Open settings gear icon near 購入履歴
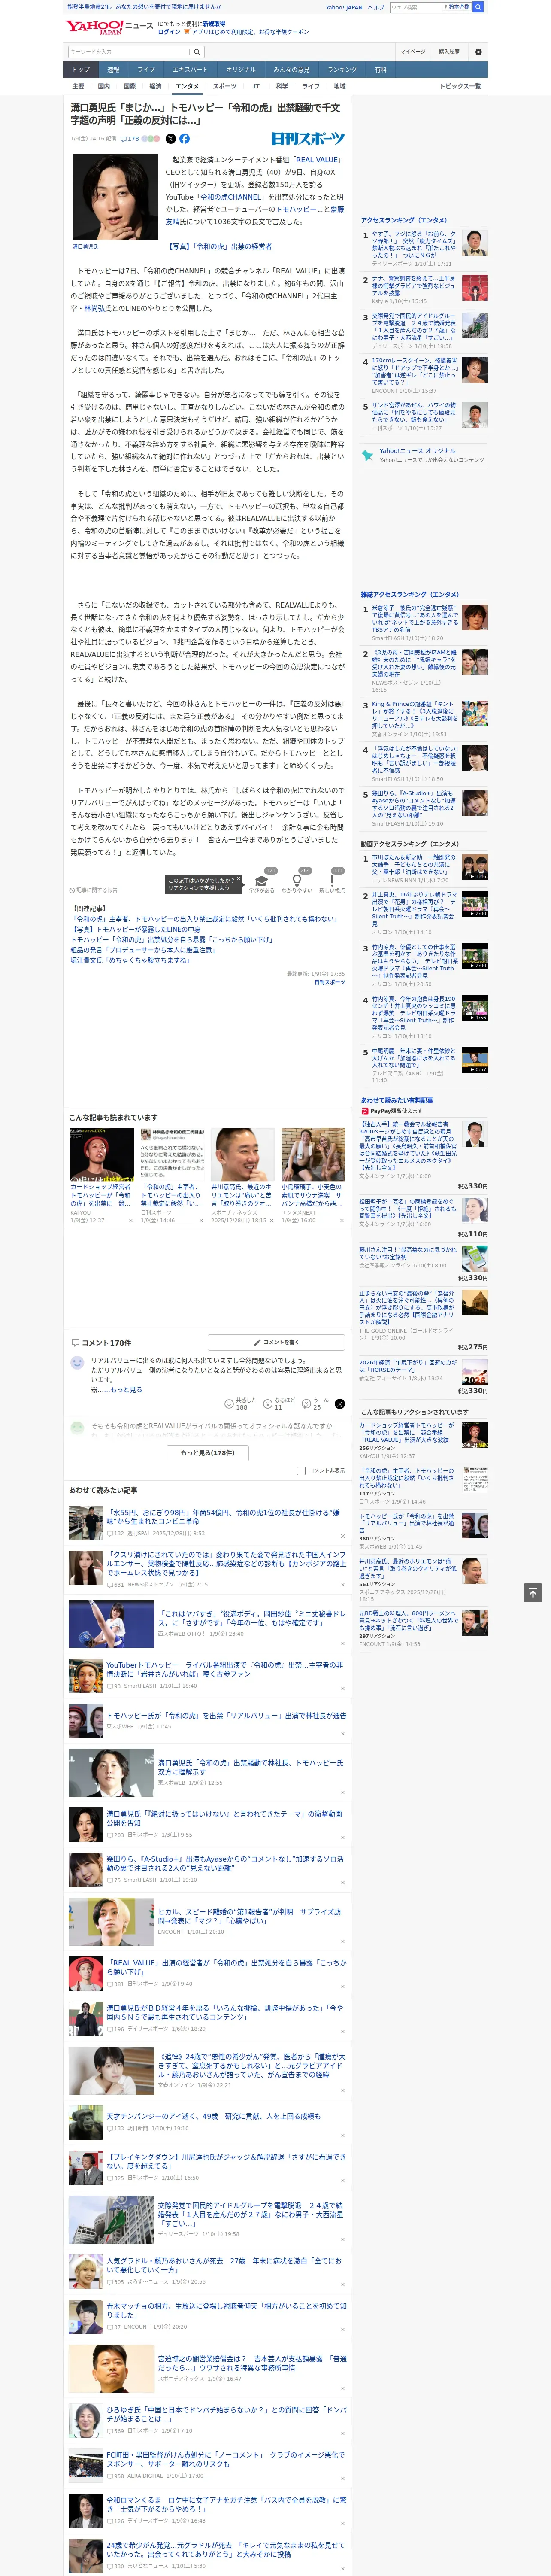 pos(477,52)
